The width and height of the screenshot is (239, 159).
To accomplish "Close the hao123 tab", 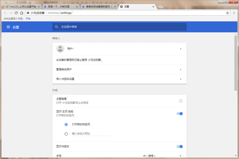I will pyautogui.click(x=39, y=7).
